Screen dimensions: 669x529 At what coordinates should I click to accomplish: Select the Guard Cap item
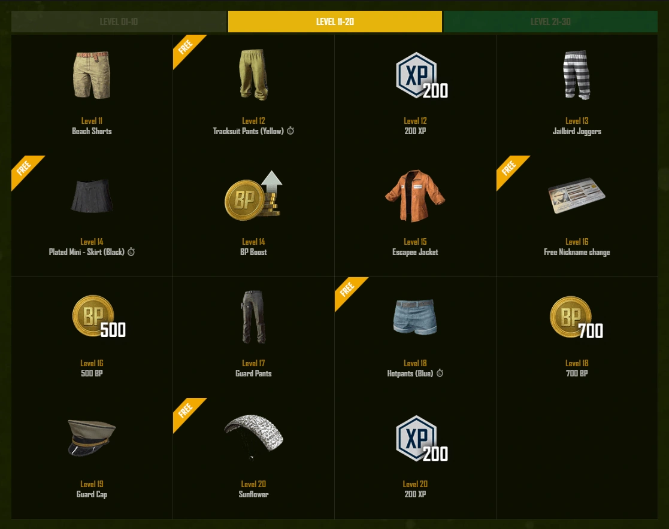92,438
